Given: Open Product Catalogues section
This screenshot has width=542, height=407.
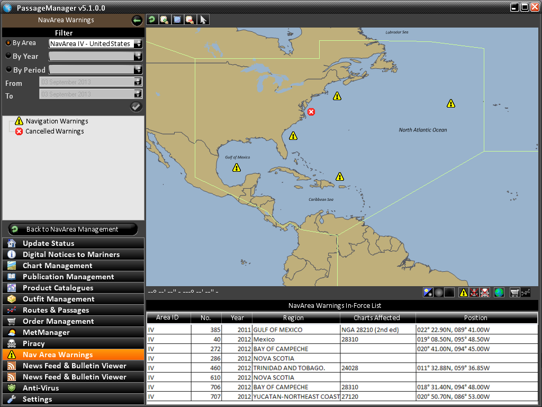Looking at the screenshot, I should [73, 288].
